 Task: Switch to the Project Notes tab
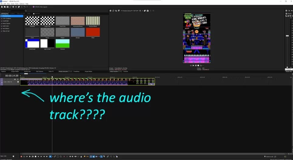(x=88, y=72)
